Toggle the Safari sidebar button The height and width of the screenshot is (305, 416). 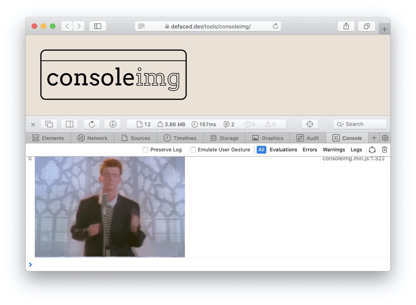(x=97, y=26)
